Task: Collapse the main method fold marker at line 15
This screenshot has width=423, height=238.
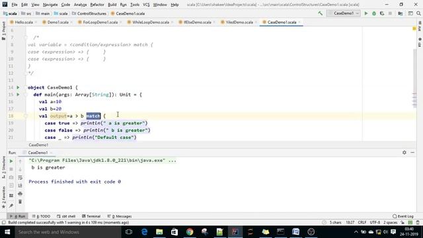Action: [x=26, y=95]
